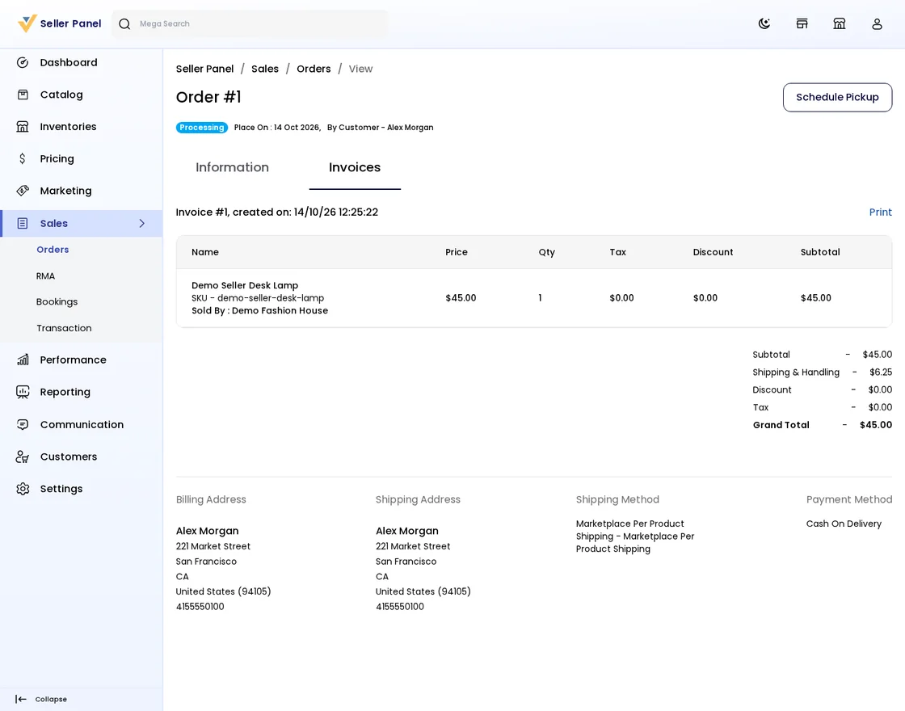The height and width of the screenshot is (711, 905).
Task: Click 'Marketplace Per Product Shipping' method text
Action: pyautogui.click(x=635, y=536)
